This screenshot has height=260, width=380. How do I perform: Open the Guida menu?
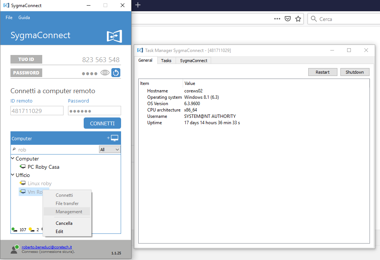tap(24, 18)
